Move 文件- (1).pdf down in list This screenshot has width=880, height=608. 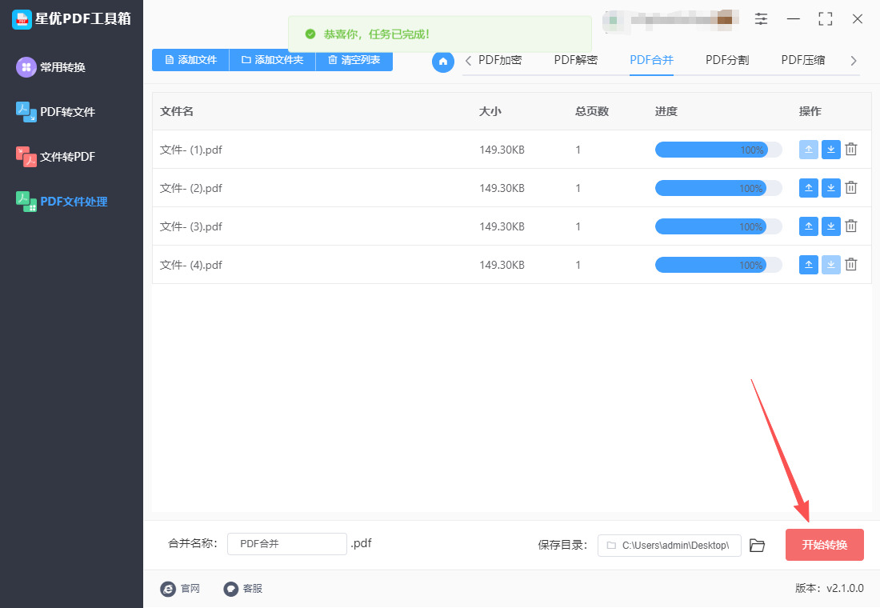point(830,150)
